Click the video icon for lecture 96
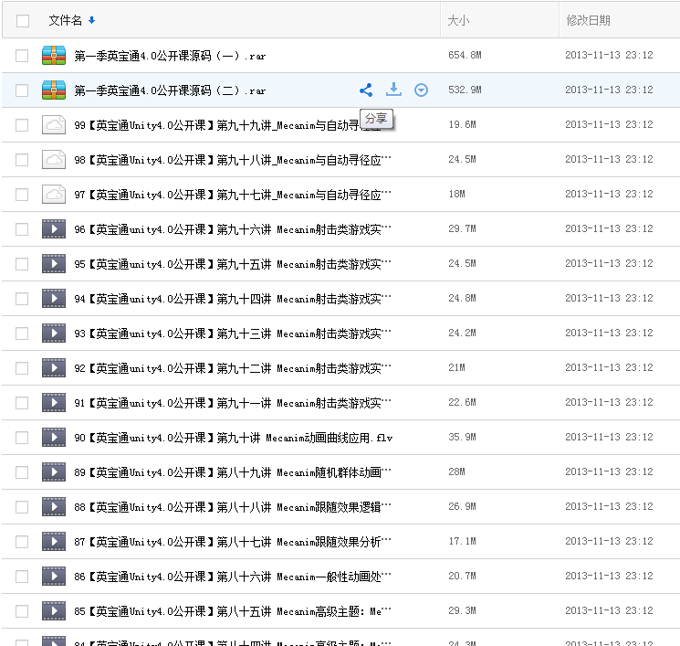Viewport: 680px width, 646px height. click(x=54, y=228)
